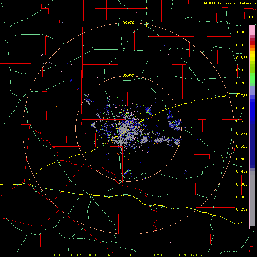Click the KMAF station identifier in caption
This screenshot has width=257, height=257.
click(x=159, y=255)
